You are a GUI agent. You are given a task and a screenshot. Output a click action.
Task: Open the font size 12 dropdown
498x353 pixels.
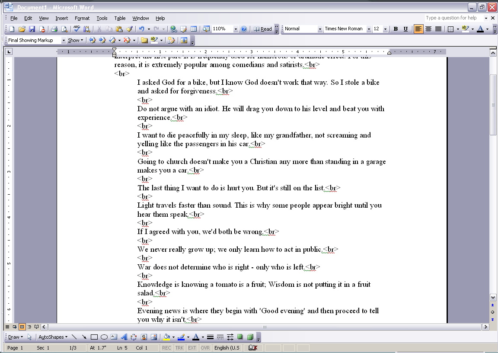tap(385, 29)
